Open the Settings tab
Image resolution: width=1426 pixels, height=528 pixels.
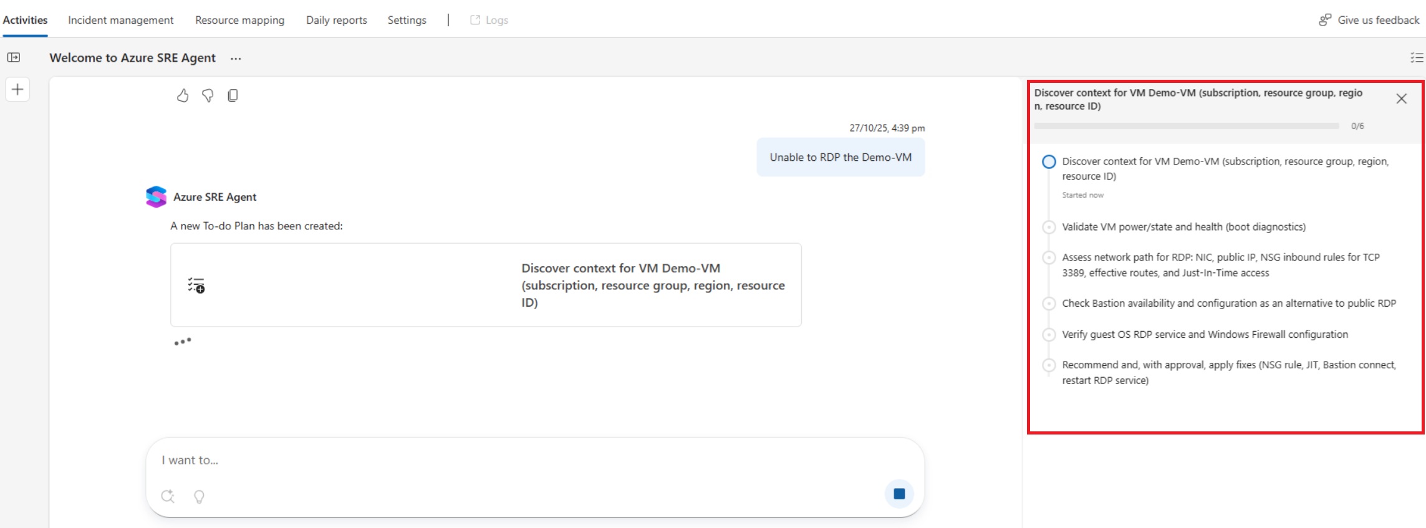pyautogui.click(x=407, y=20)
